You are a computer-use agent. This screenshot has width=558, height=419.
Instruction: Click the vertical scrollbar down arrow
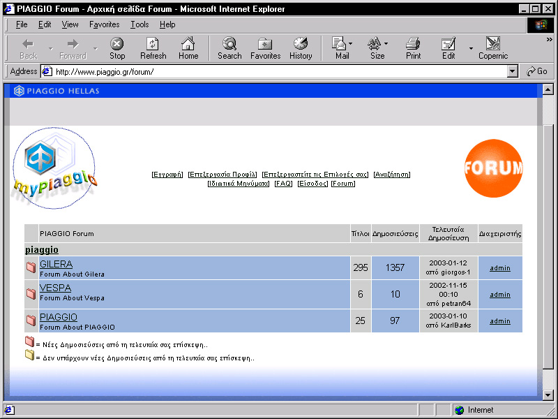[548, 395]
